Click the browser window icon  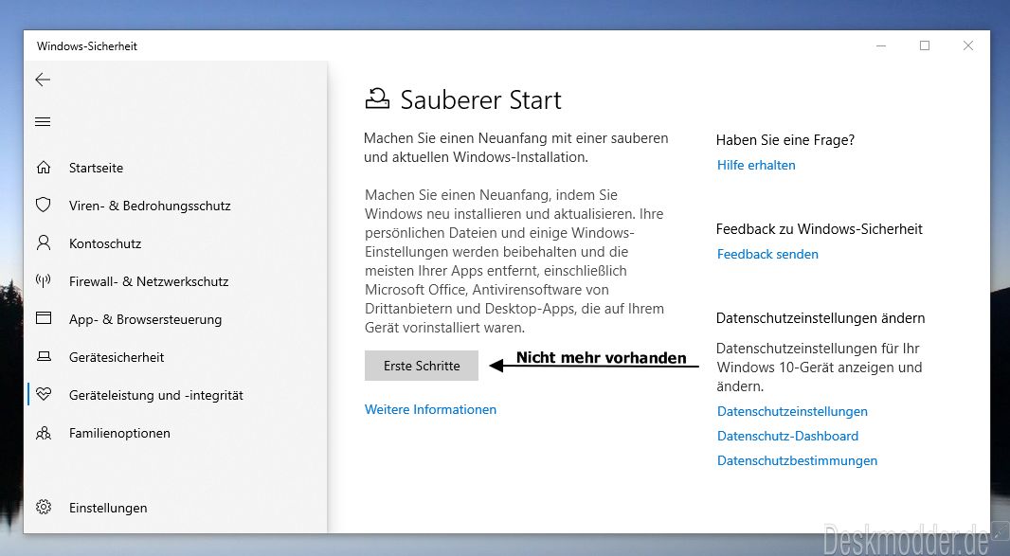(44, 318)
